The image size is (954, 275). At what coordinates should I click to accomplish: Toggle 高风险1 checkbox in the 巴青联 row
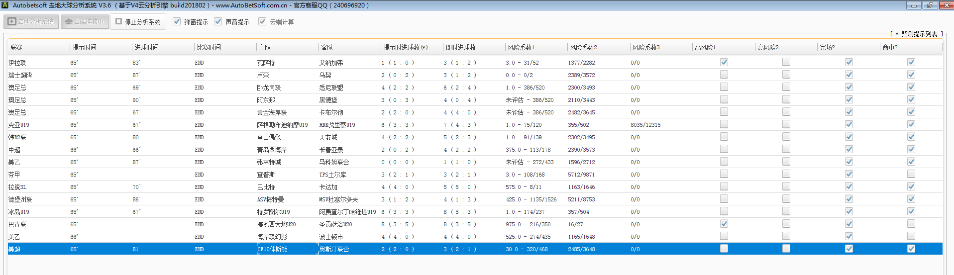tap(724, 224)
